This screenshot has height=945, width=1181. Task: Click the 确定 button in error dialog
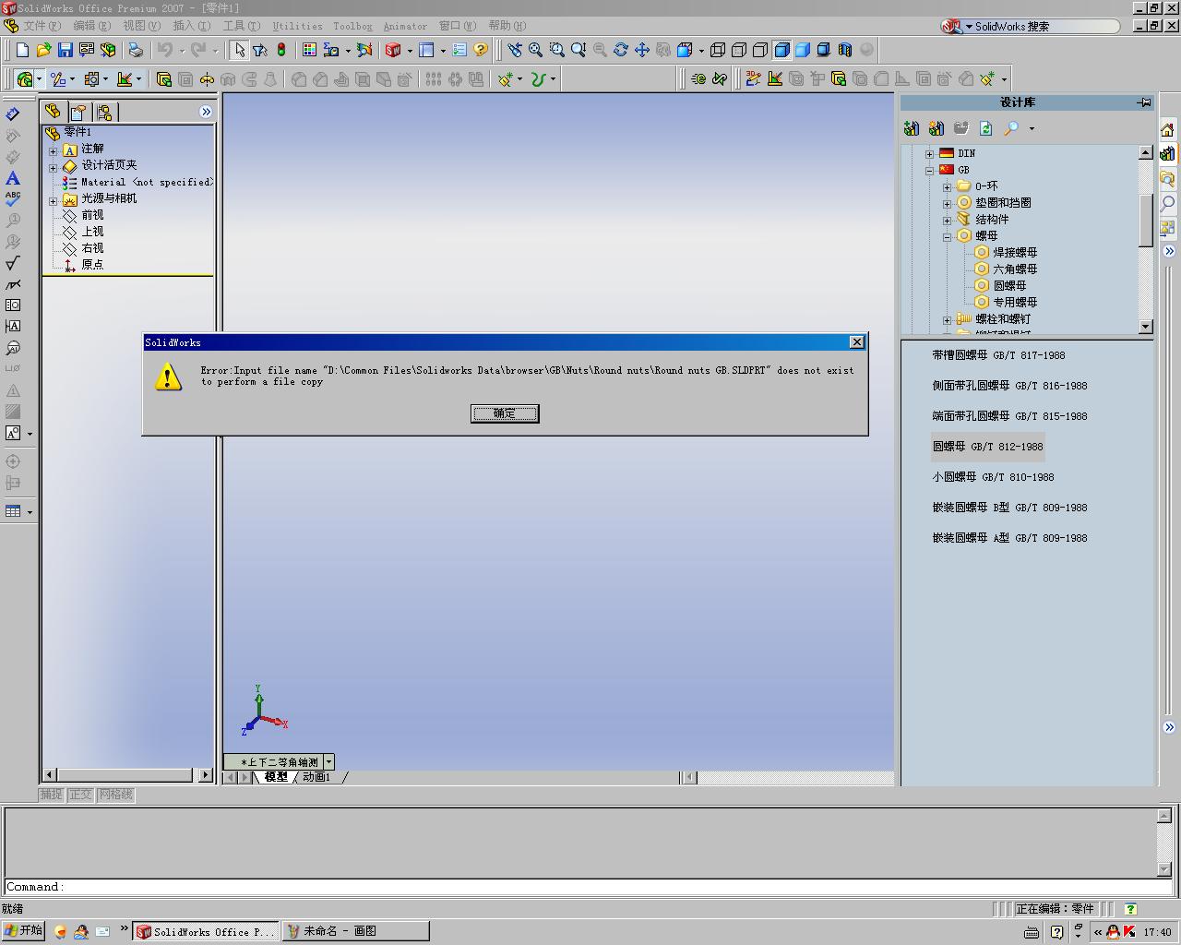coord(505,413)
